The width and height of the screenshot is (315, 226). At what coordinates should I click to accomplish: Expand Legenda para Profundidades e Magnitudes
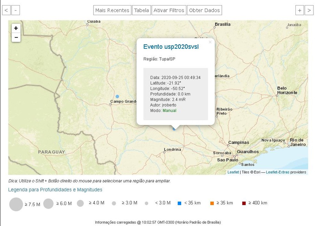[x=55, y=190]
